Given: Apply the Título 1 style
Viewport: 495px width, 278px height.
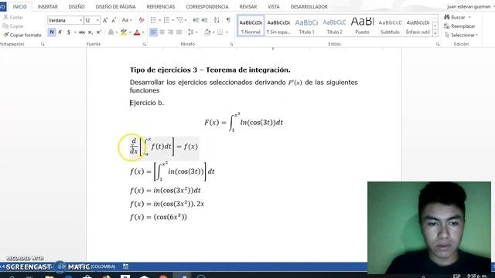Looking at the screenshot, I should coord(306,26).
